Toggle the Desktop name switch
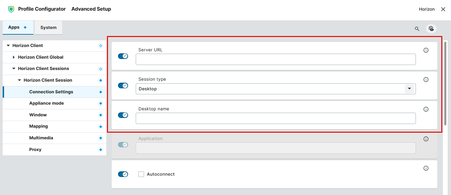 point(123,115)
